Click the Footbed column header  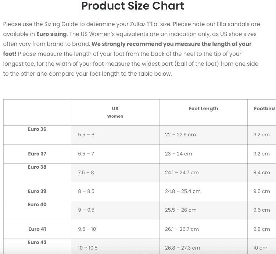pyautogui.click(x=264, y=108)
